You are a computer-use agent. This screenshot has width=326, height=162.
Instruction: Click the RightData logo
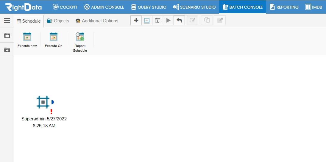click(x=24, y=7)
